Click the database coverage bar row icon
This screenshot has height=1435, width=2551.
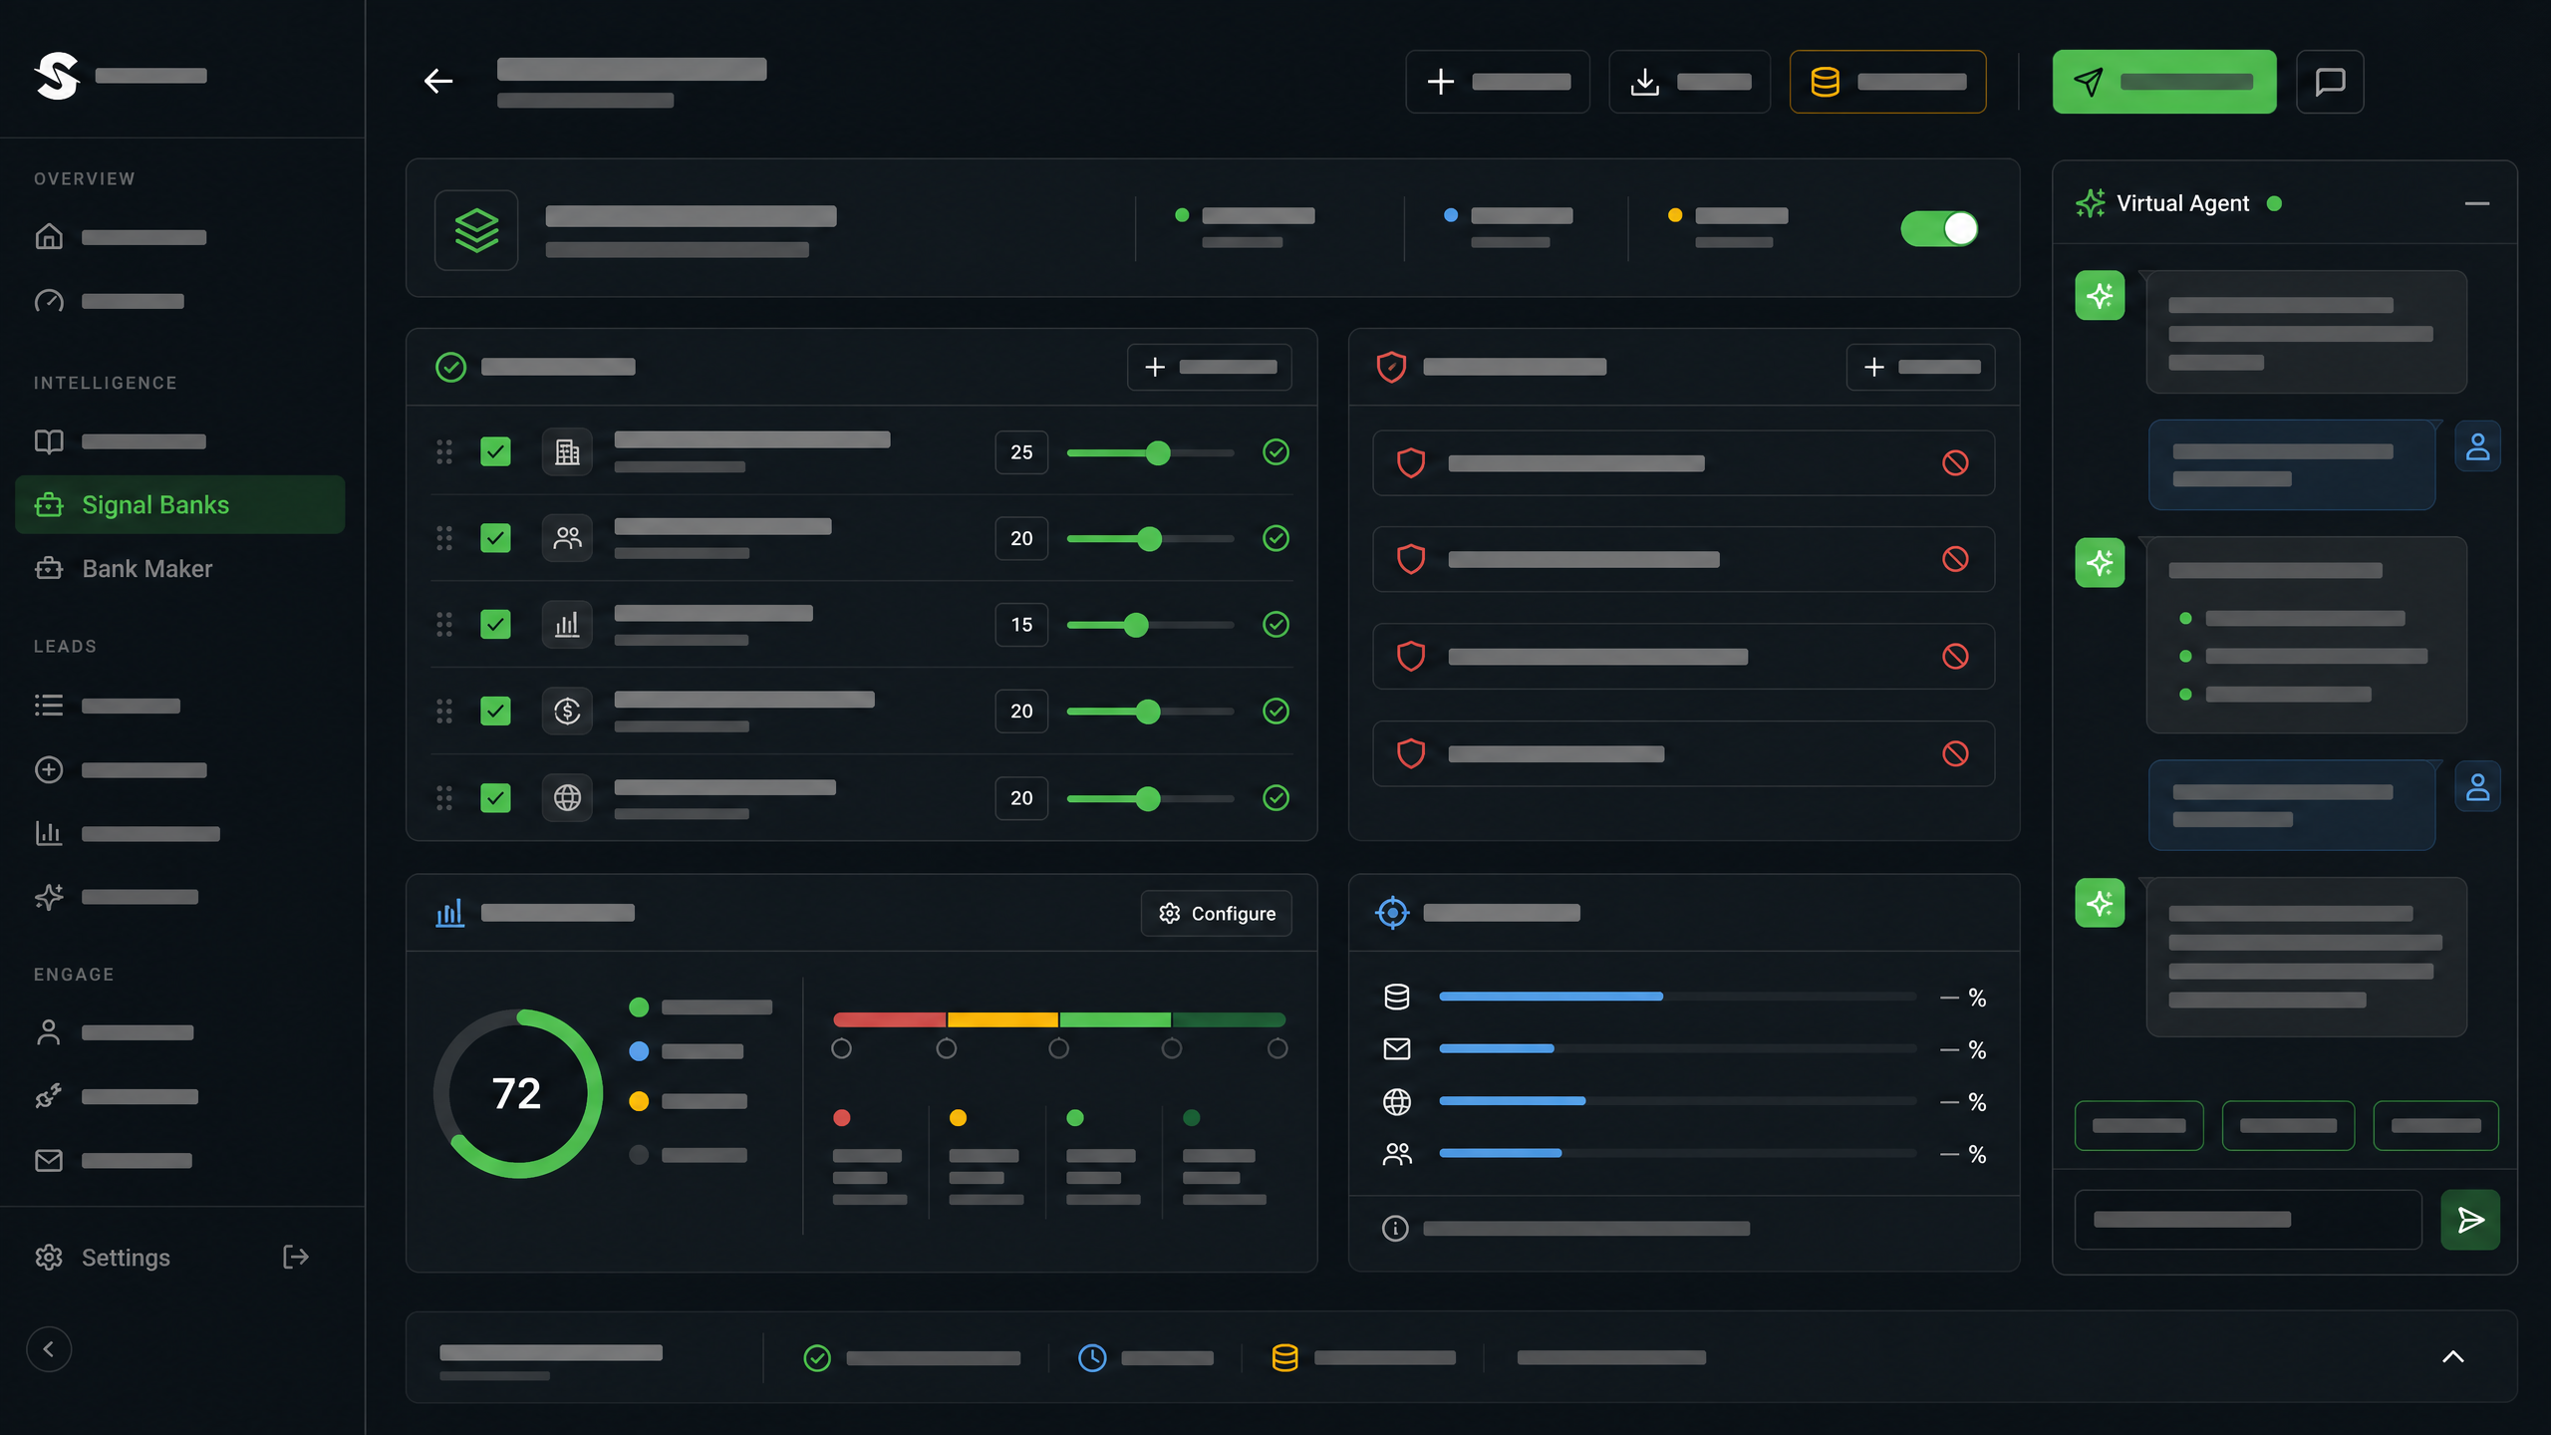point(1396,997)
